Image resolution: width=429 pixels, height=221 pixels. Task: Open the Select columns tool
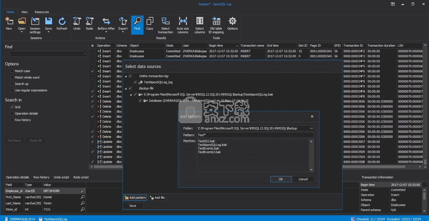pos(200,25)
